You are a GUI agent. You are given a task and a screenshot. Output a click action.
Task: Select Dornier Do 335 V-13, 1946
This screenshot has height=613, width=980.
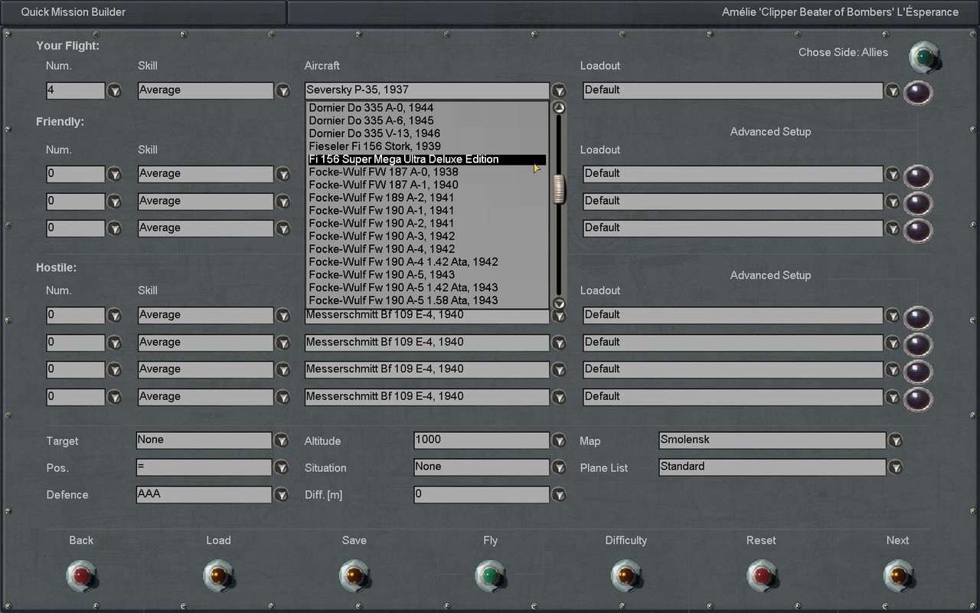tap(426, 133)
